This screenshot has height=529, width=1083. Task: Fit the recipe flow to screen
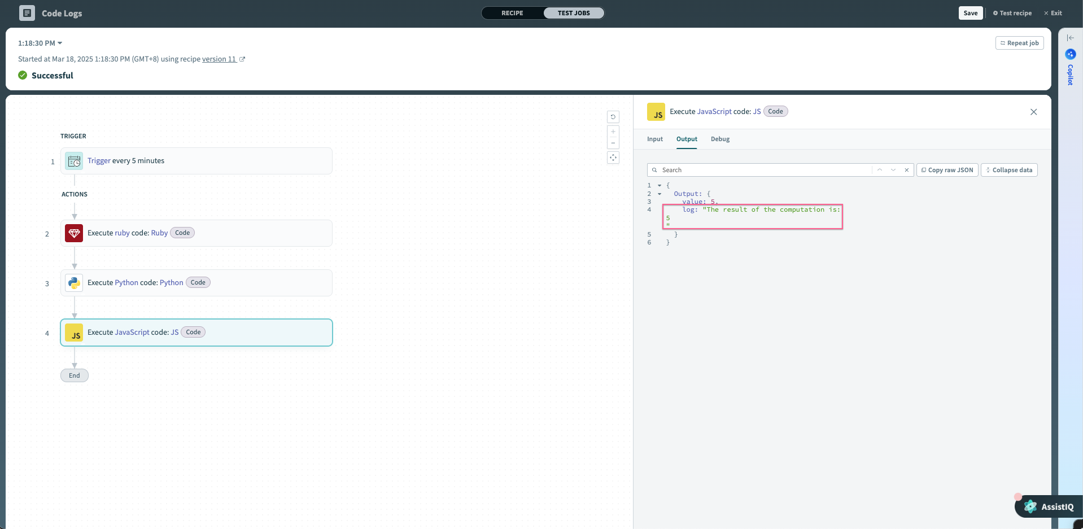613,158
